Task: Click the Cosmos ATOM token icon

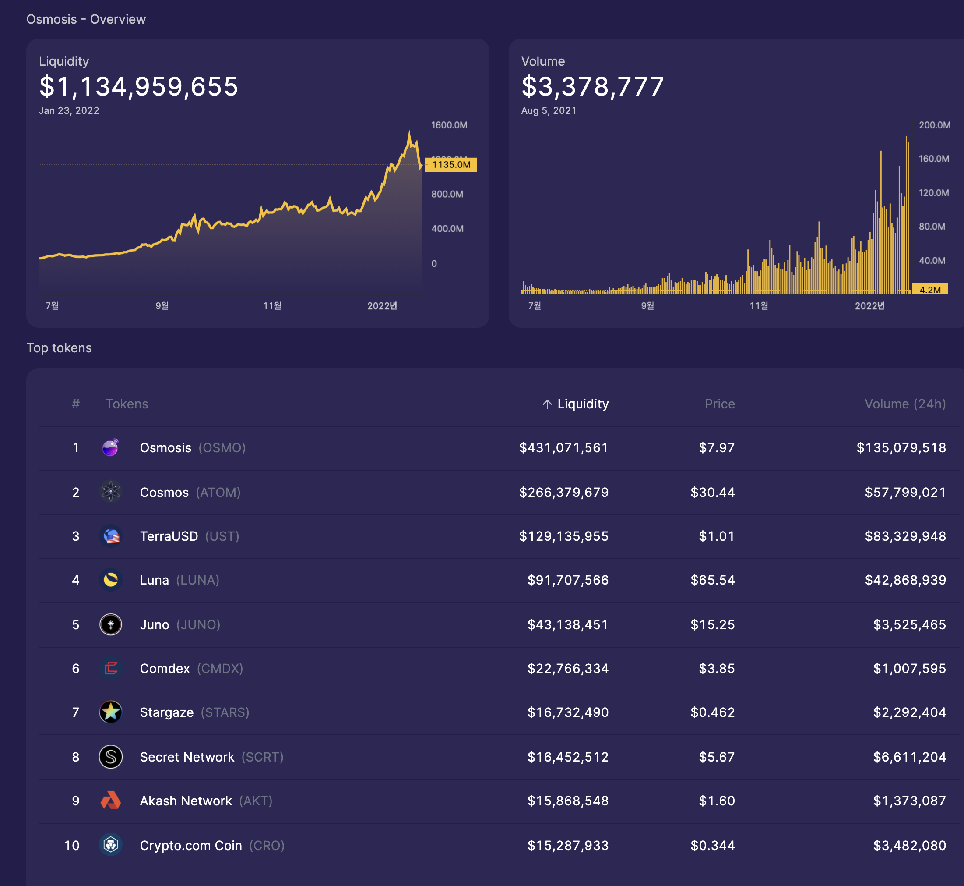Action: 110,492
